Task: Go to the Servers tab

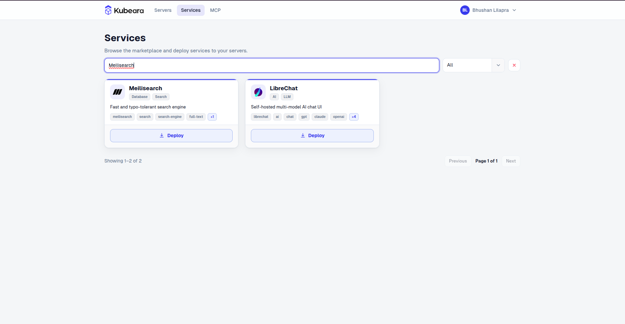Action: pos(163,10)
